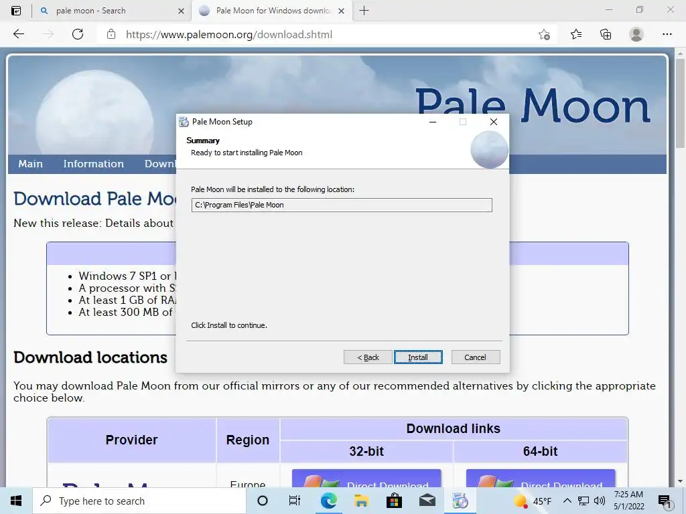Show hidden system tray icons
The width and height of the screenshot is (686, 514).
coord(567,501)
